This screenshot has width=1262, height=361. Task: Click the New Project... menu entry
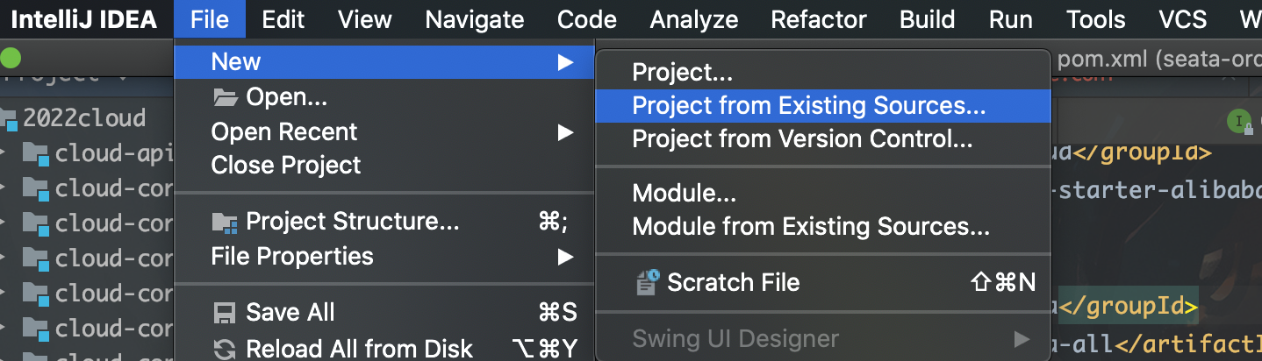pyautogui.click(x=682, y=74)
